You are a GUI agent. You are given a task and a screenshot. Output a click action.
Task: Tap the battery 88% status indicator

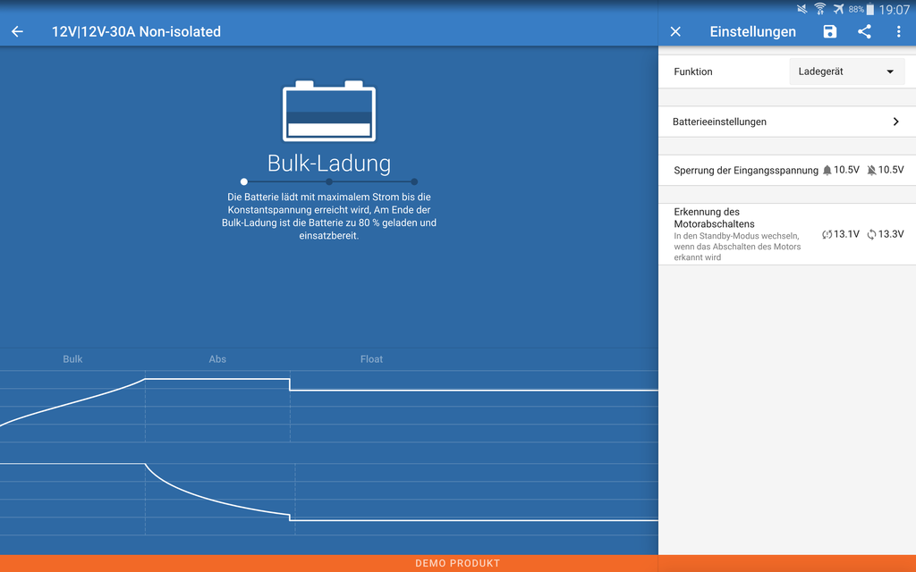[861, 9]
